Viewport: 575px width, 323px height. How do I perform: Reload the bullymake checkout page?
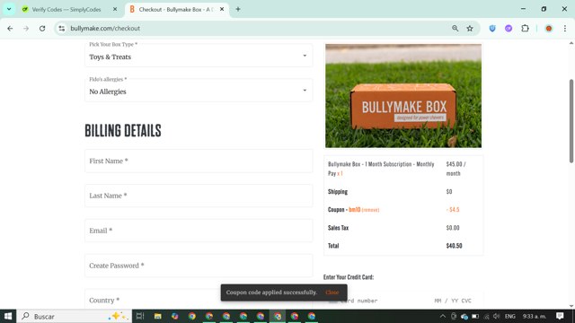coord(42,28)
